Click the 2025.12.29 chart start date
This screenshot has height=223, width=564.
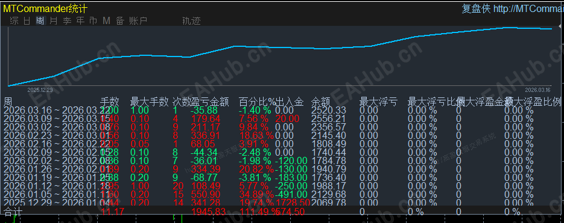(x=40, y=90)
